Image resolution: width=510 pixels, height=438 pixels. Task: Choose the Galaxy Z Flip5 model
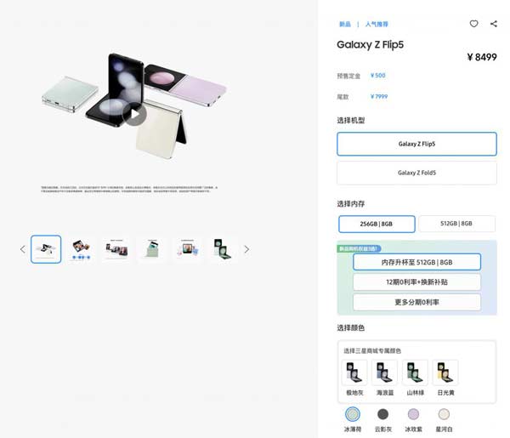416,144
